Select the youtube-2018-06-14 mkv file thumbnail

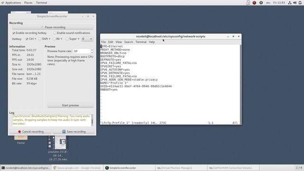coord(58,142)
